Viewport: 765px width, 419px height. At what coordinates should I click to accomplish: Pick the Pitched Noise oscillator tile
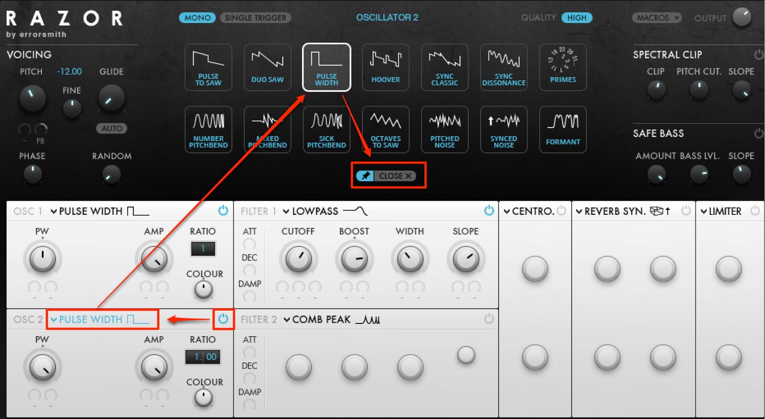(445, 130)
